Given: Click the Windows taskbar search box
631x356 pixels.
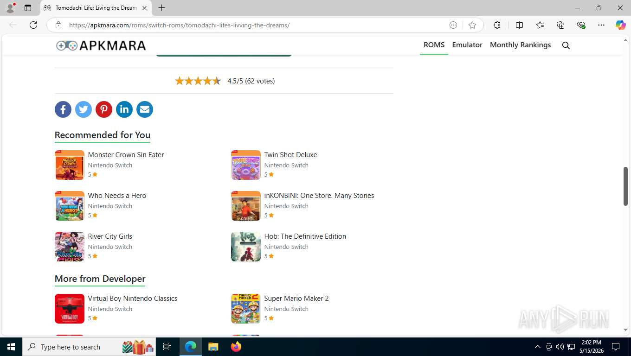Looking at the screenshot, I should (89, 347).
